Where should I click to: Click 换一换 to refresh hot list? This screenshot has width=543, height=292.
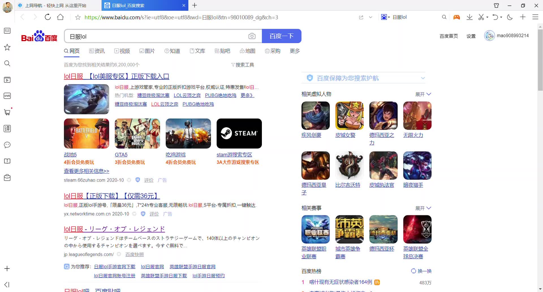pos(421,271)
